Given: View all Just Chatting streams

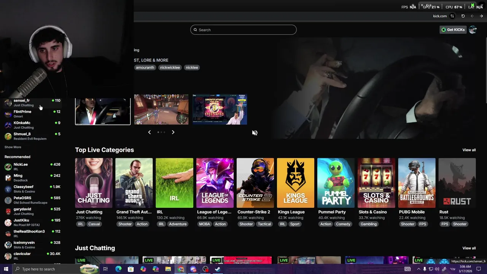Looking at the screenshot, I should (x=469, y=248).
